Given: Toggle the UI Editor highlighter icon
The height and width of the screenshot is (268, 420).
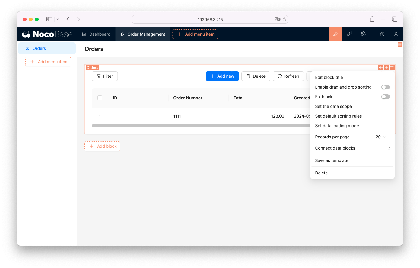Looking at the screenshot, I should [335, 34].
